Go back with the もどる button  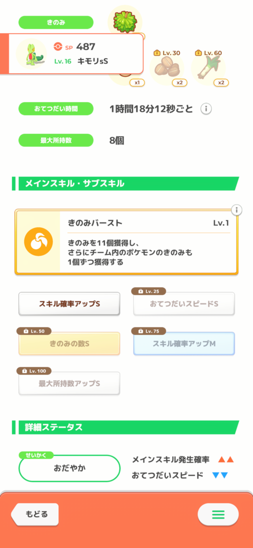[35, 514]
